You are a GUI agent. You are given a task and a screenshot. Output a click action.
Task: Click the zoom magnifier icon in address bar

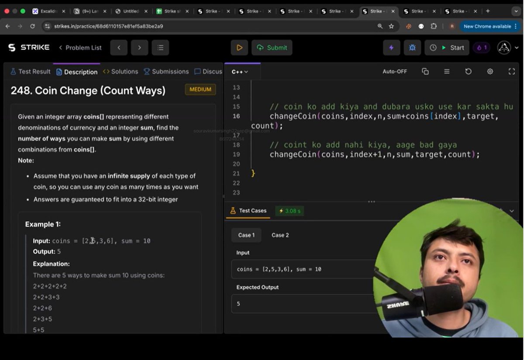(380, 26)
